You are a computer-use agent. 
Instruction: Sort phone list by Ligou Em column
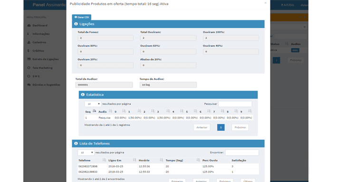click(x=122, y=160)
